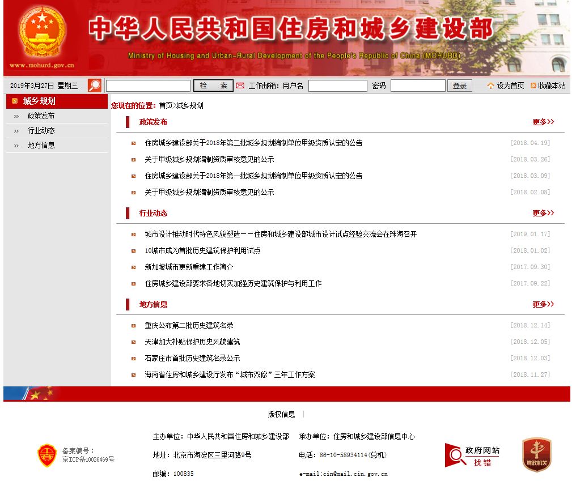Select the 城乡规划 sidebar header
This screenshot has width=576, height=494.
57,101
